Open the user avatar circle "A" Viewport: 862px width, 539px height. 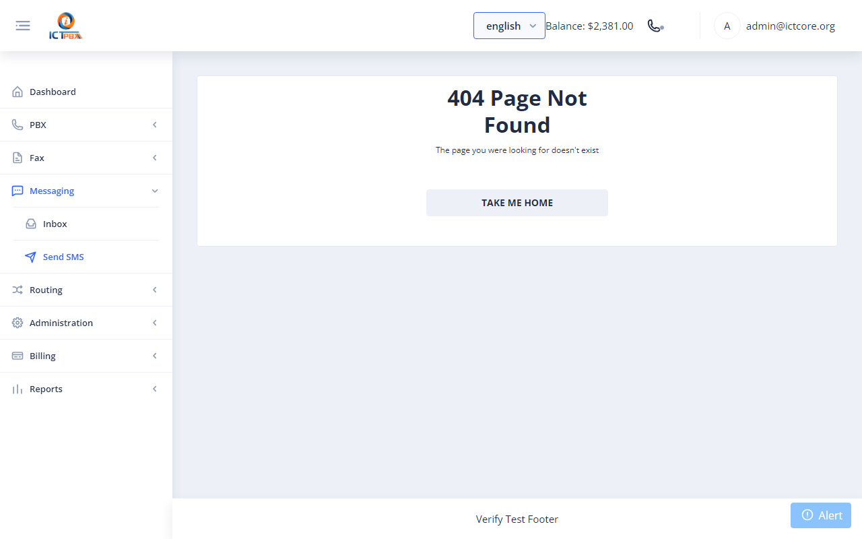727,26
